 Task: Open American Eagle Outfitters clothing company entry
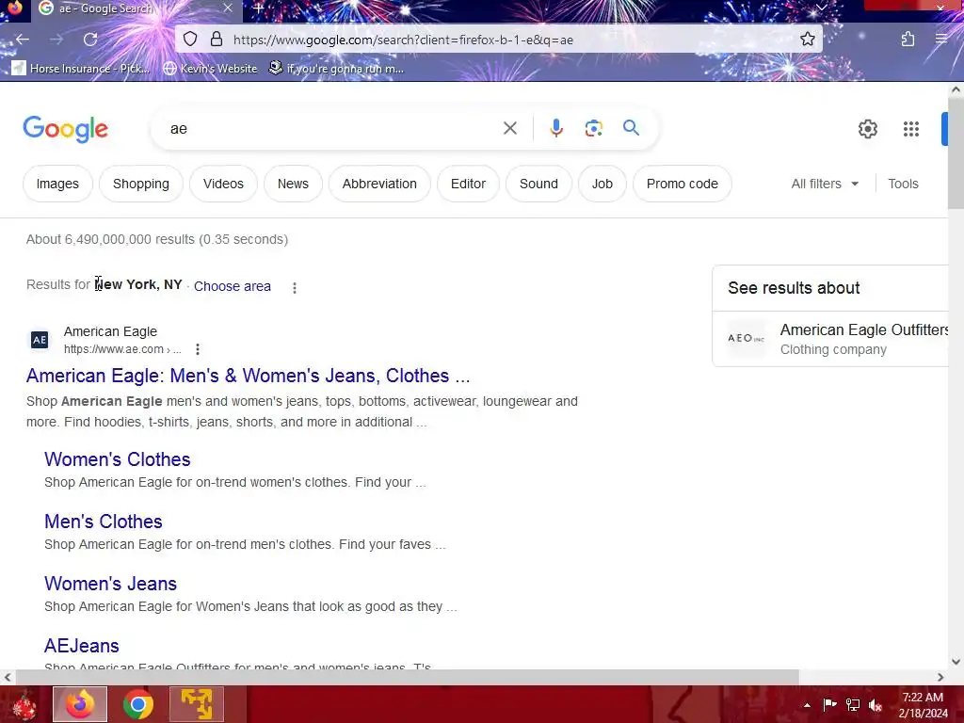click(x=830, y=339)
